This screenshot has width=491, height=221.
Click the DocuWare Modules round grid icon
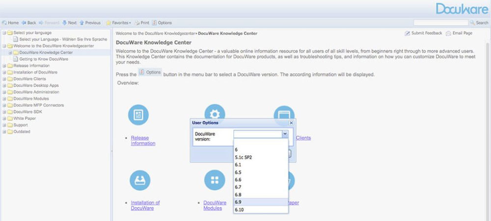pyautogui.click(x=215, y=180)
